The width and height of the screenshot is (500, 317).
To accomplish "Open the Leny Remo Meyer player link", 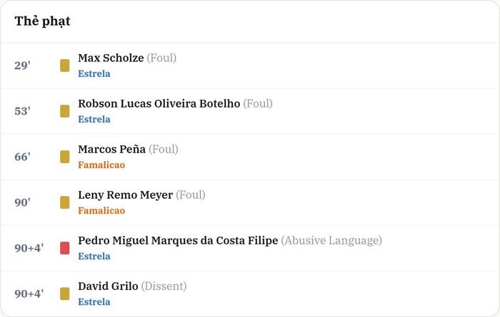I will pos(126,195).
